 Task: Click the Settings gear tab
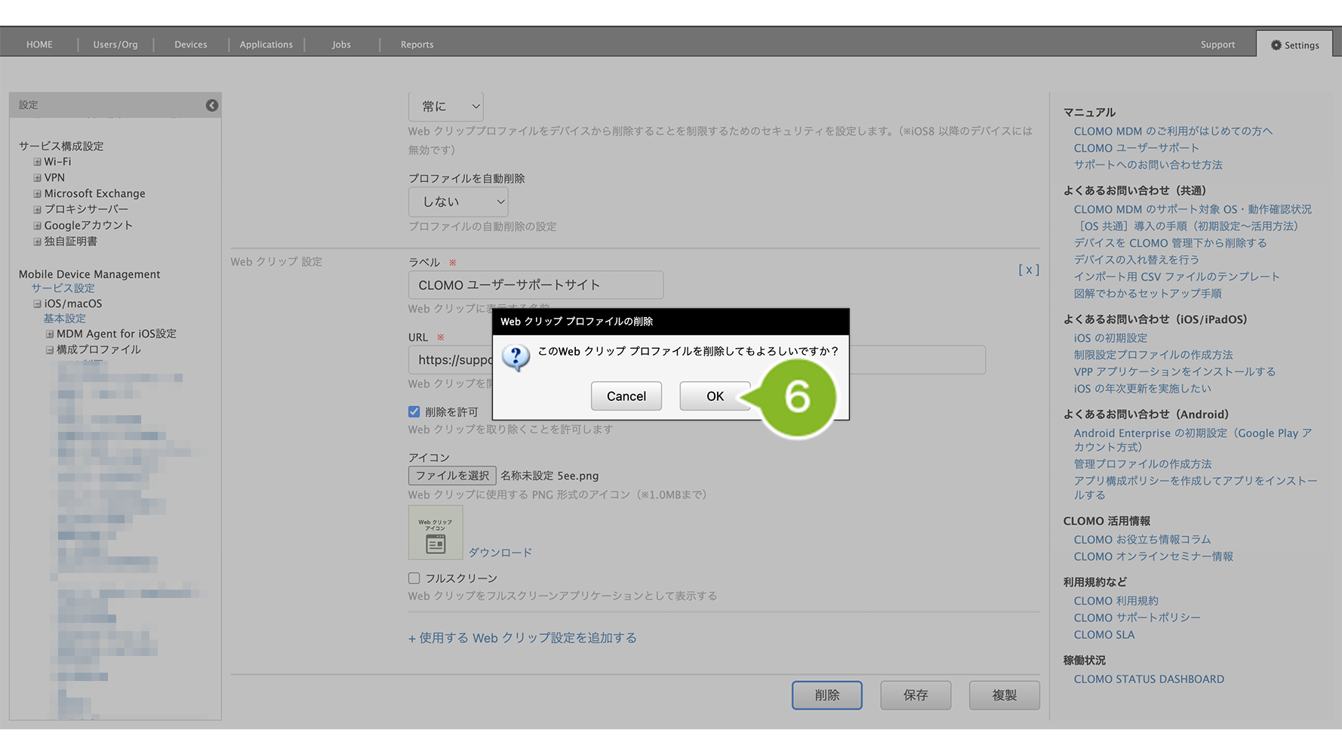(x=1294, y=45)
